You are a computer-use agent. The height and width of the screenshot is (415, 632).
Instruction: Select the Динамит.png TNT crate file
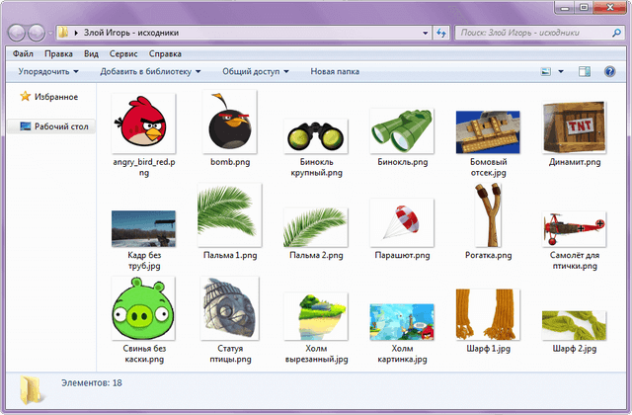pyautogui.click(x=572, y=126)
